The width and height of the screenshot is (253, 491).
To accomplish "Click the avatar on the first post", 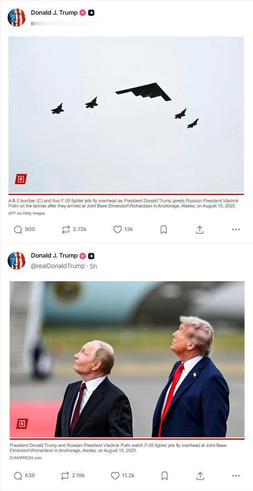I will (16, 18).
